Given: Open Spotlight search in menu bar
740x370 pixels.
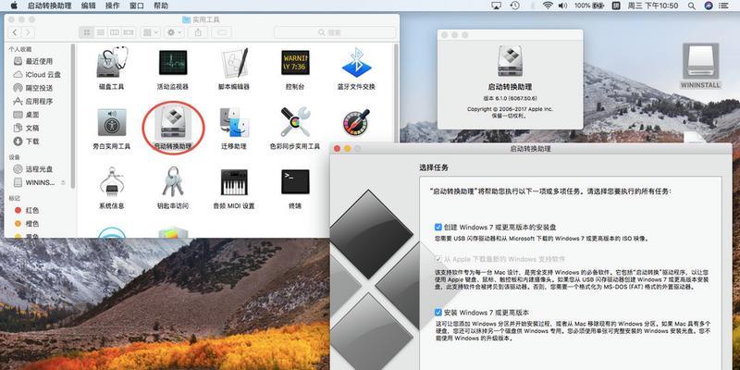Looking at the screenshot, I should (x=691, y=6).
